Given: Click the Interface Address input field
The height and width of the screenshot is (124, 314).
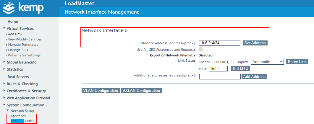Looking at the screenshot, I should [x=220, y=43].
